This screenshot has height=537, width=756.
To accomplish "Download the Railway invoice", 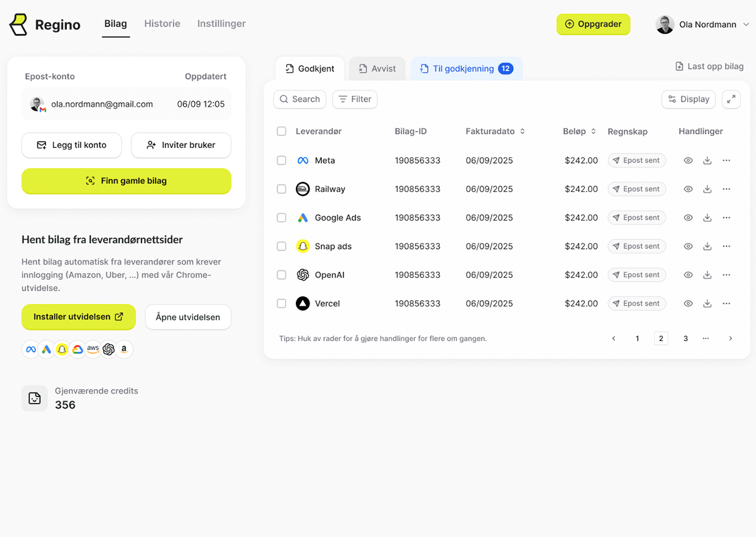I will 707,189.
